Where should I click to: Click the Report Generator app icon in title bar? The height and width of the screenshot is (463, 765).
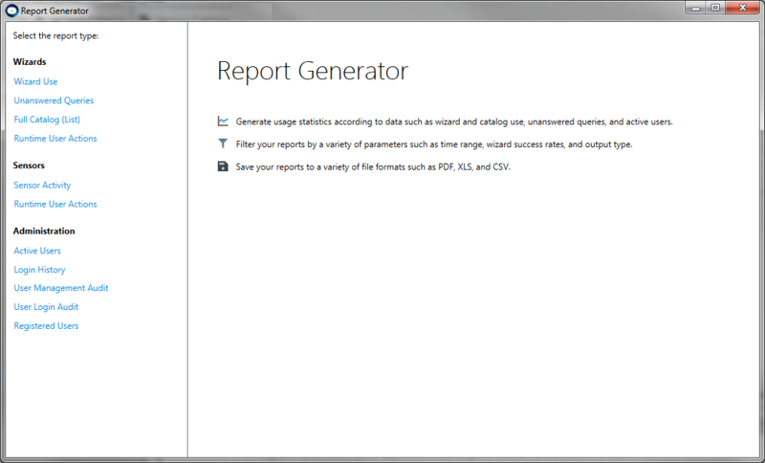click(x=11, y=11)
